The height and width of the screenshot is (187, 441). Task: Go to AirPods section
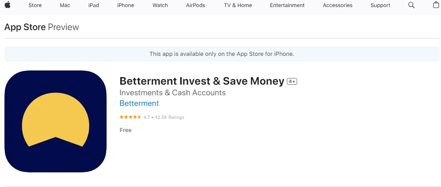point(195,5)
